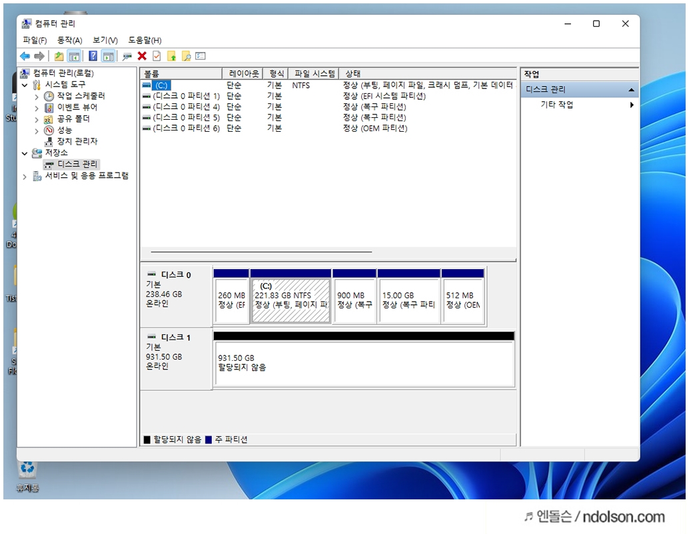Expand the 이벤트 뷰어 tree node

coord(37,108)
